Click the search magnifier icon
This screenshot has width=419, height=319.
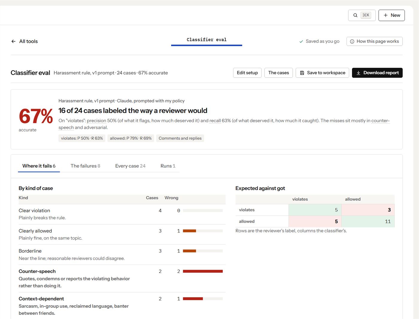[355, 15]
